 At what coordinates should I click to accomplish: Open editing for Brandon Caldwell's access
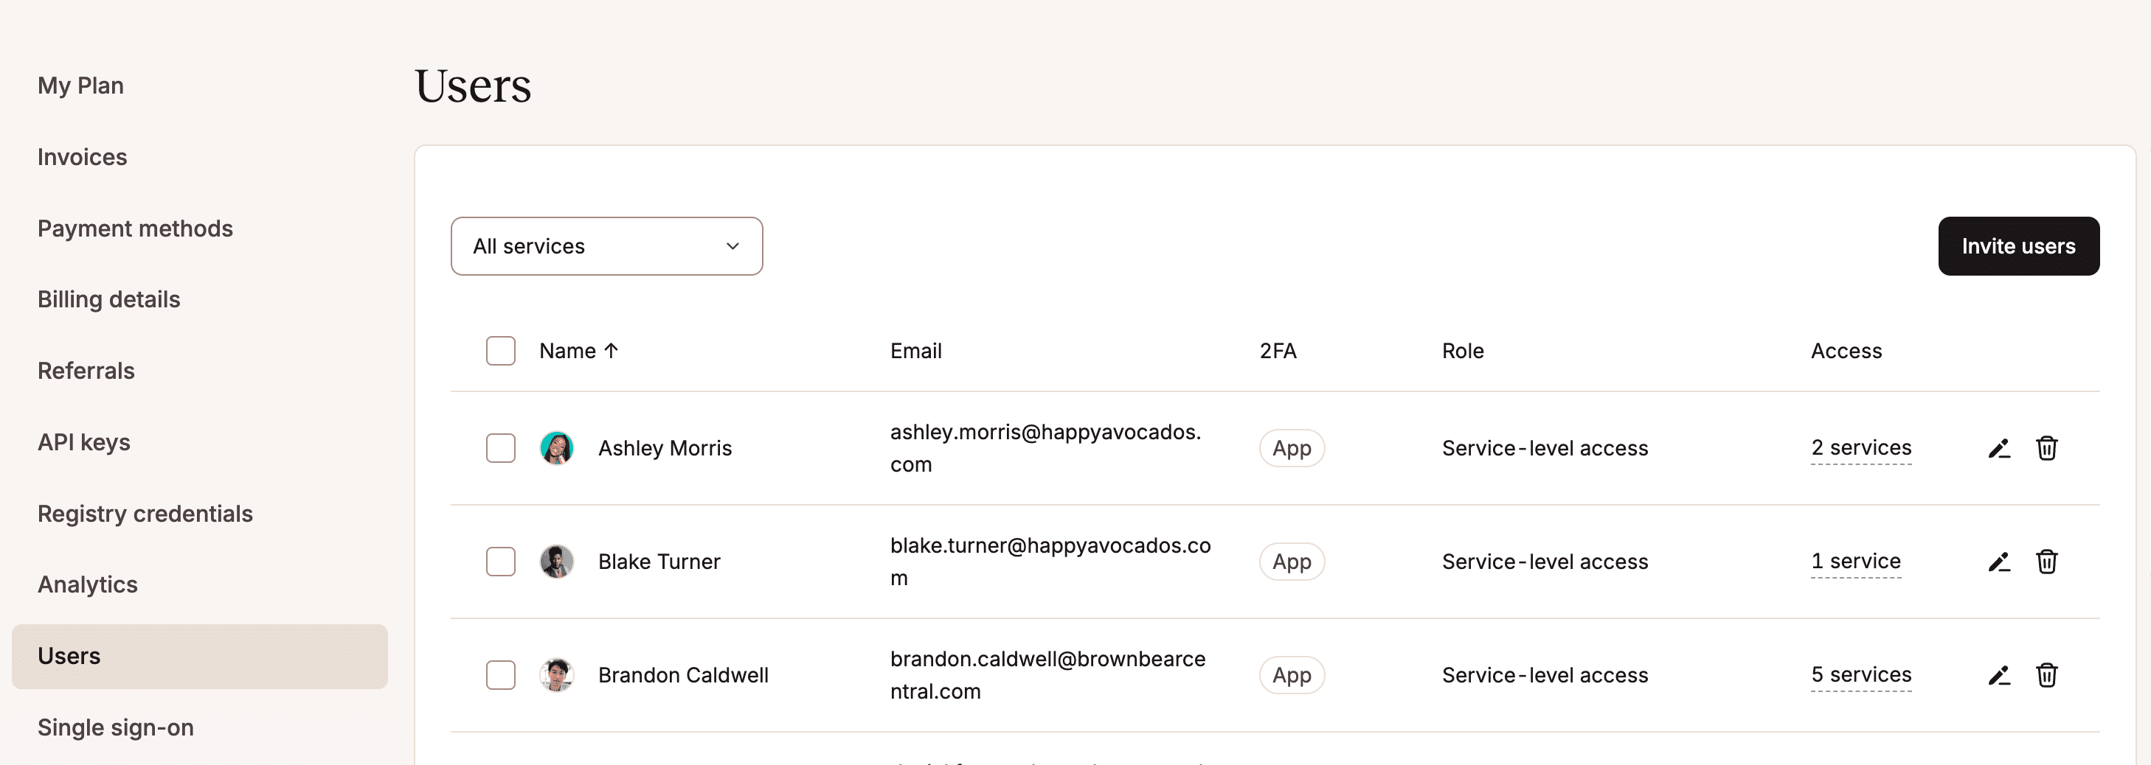(x=1999, y=675)
